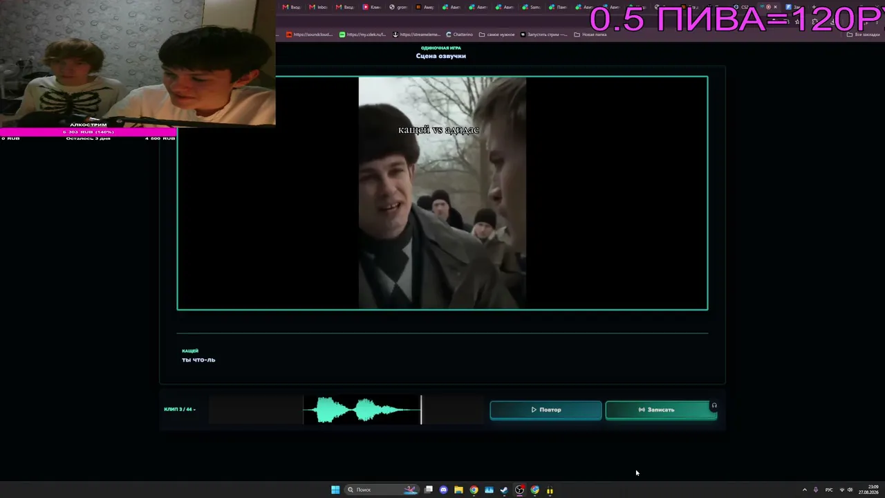Image resolution: width=885 pixels, height=498 pixels.
Task: Expand the system tray hidden icons chevron
Action: (804, 490)
